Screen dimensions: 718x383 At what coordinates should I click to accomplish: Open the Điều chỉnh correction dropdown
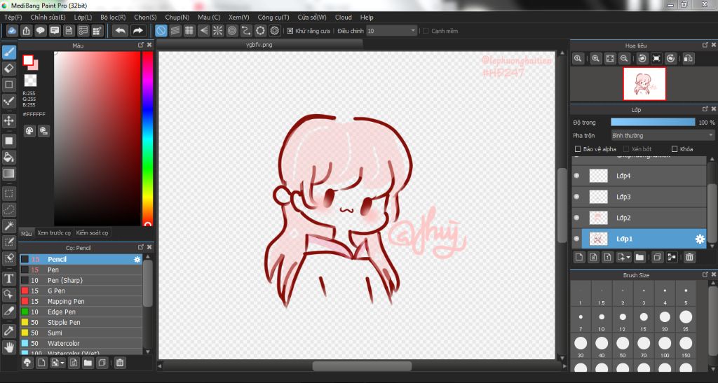click(391, 31)
